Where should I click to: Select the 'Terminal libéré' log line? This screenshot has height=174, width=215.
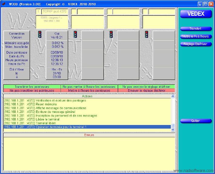coord(87,123)
